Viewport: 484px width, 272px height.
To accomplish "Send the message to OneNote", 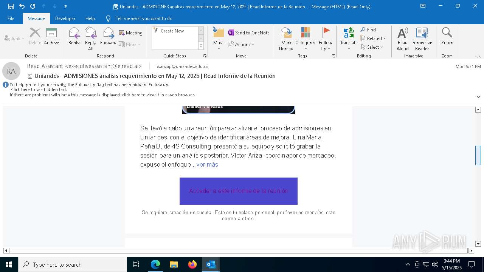I will pos(249,33).
